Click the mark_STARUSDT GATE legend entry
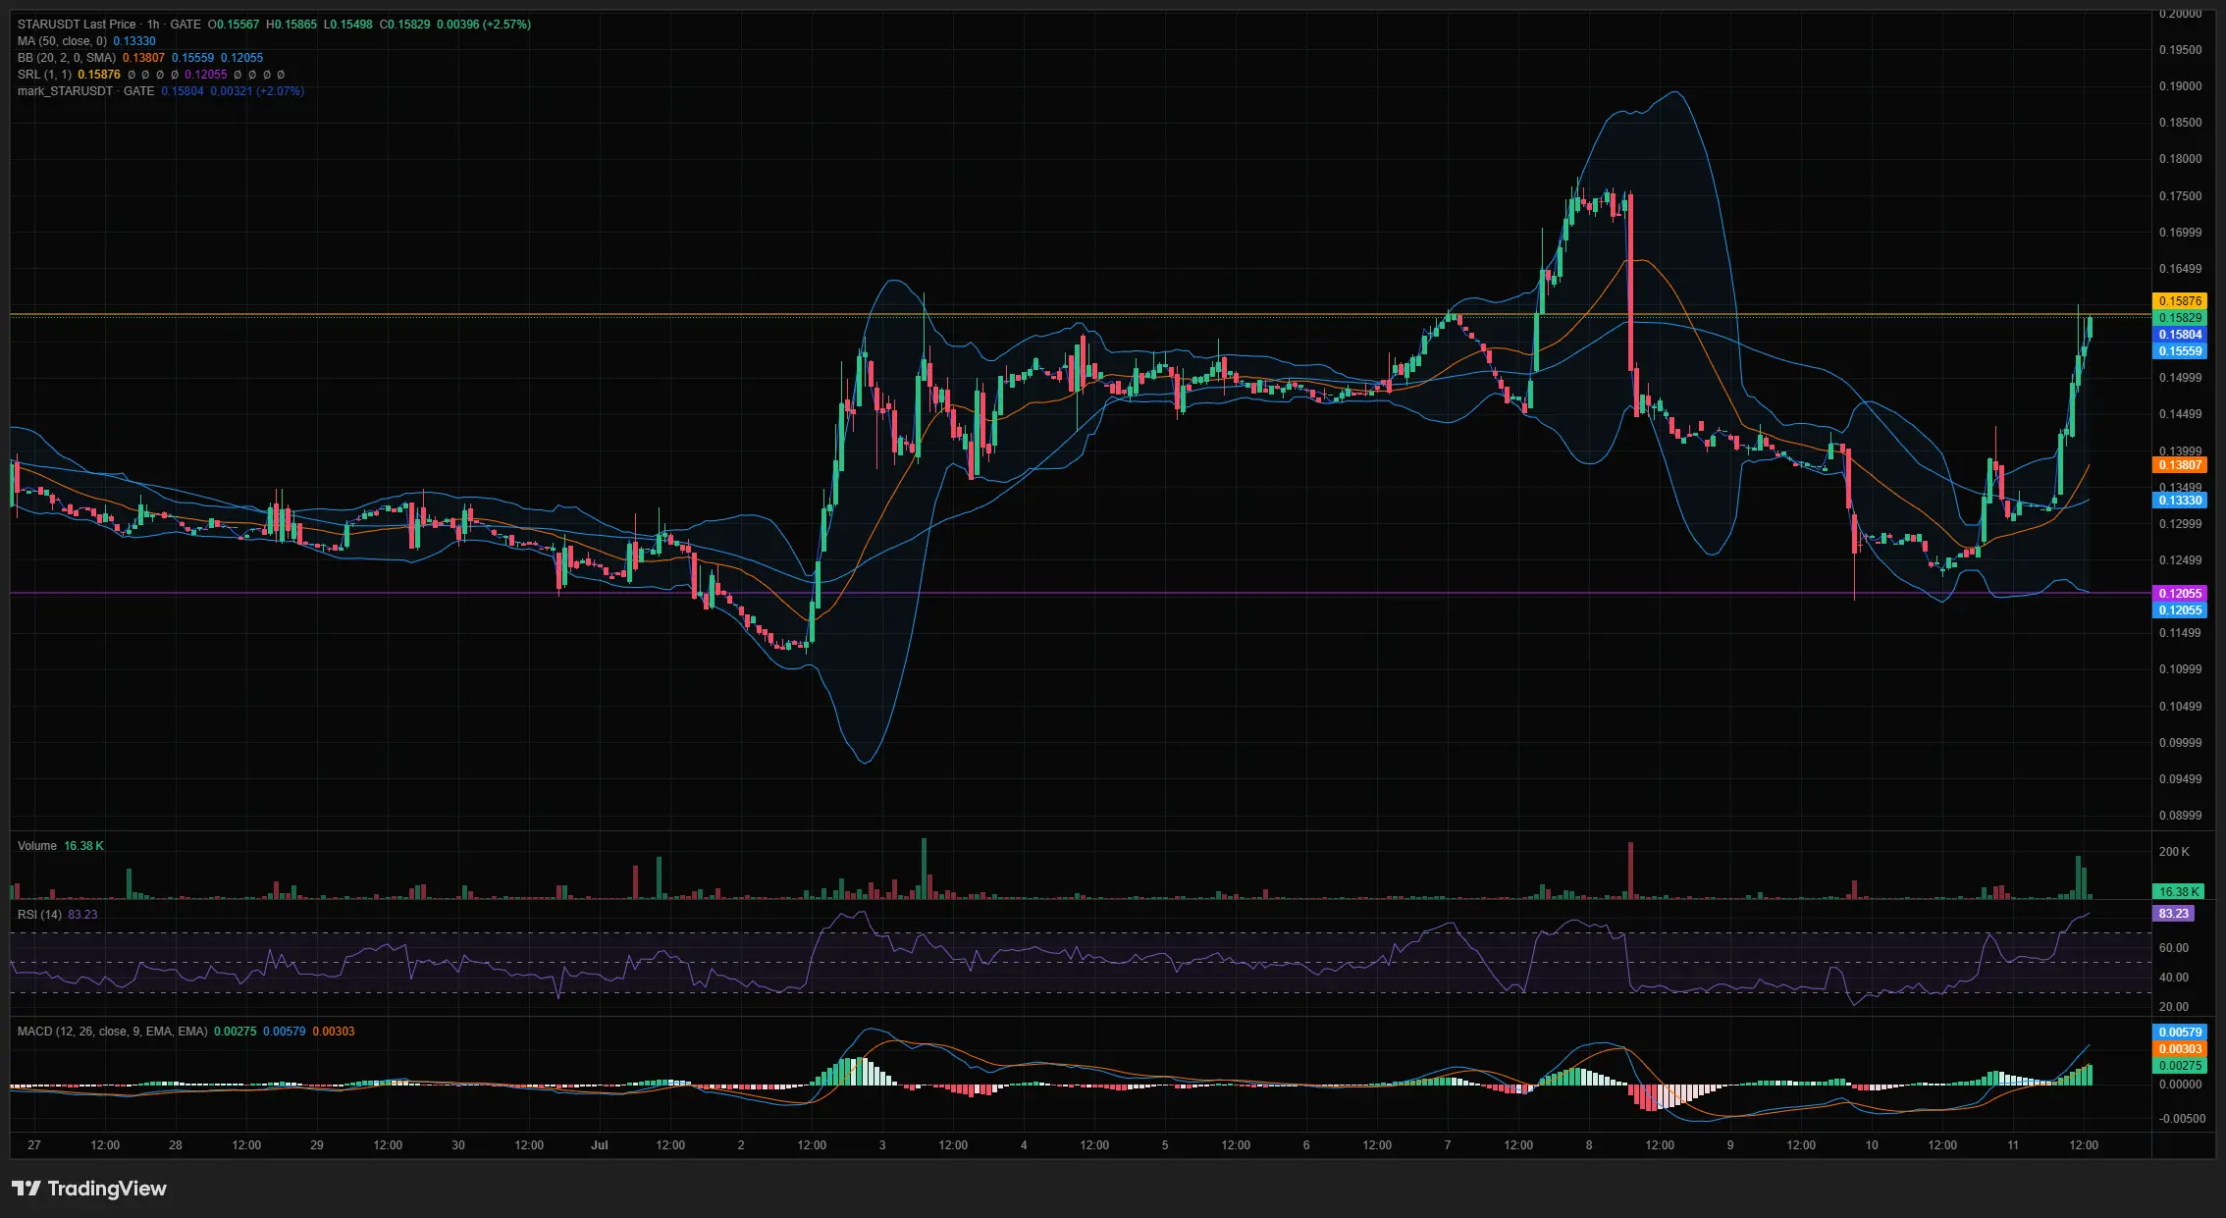 (85, 91)
